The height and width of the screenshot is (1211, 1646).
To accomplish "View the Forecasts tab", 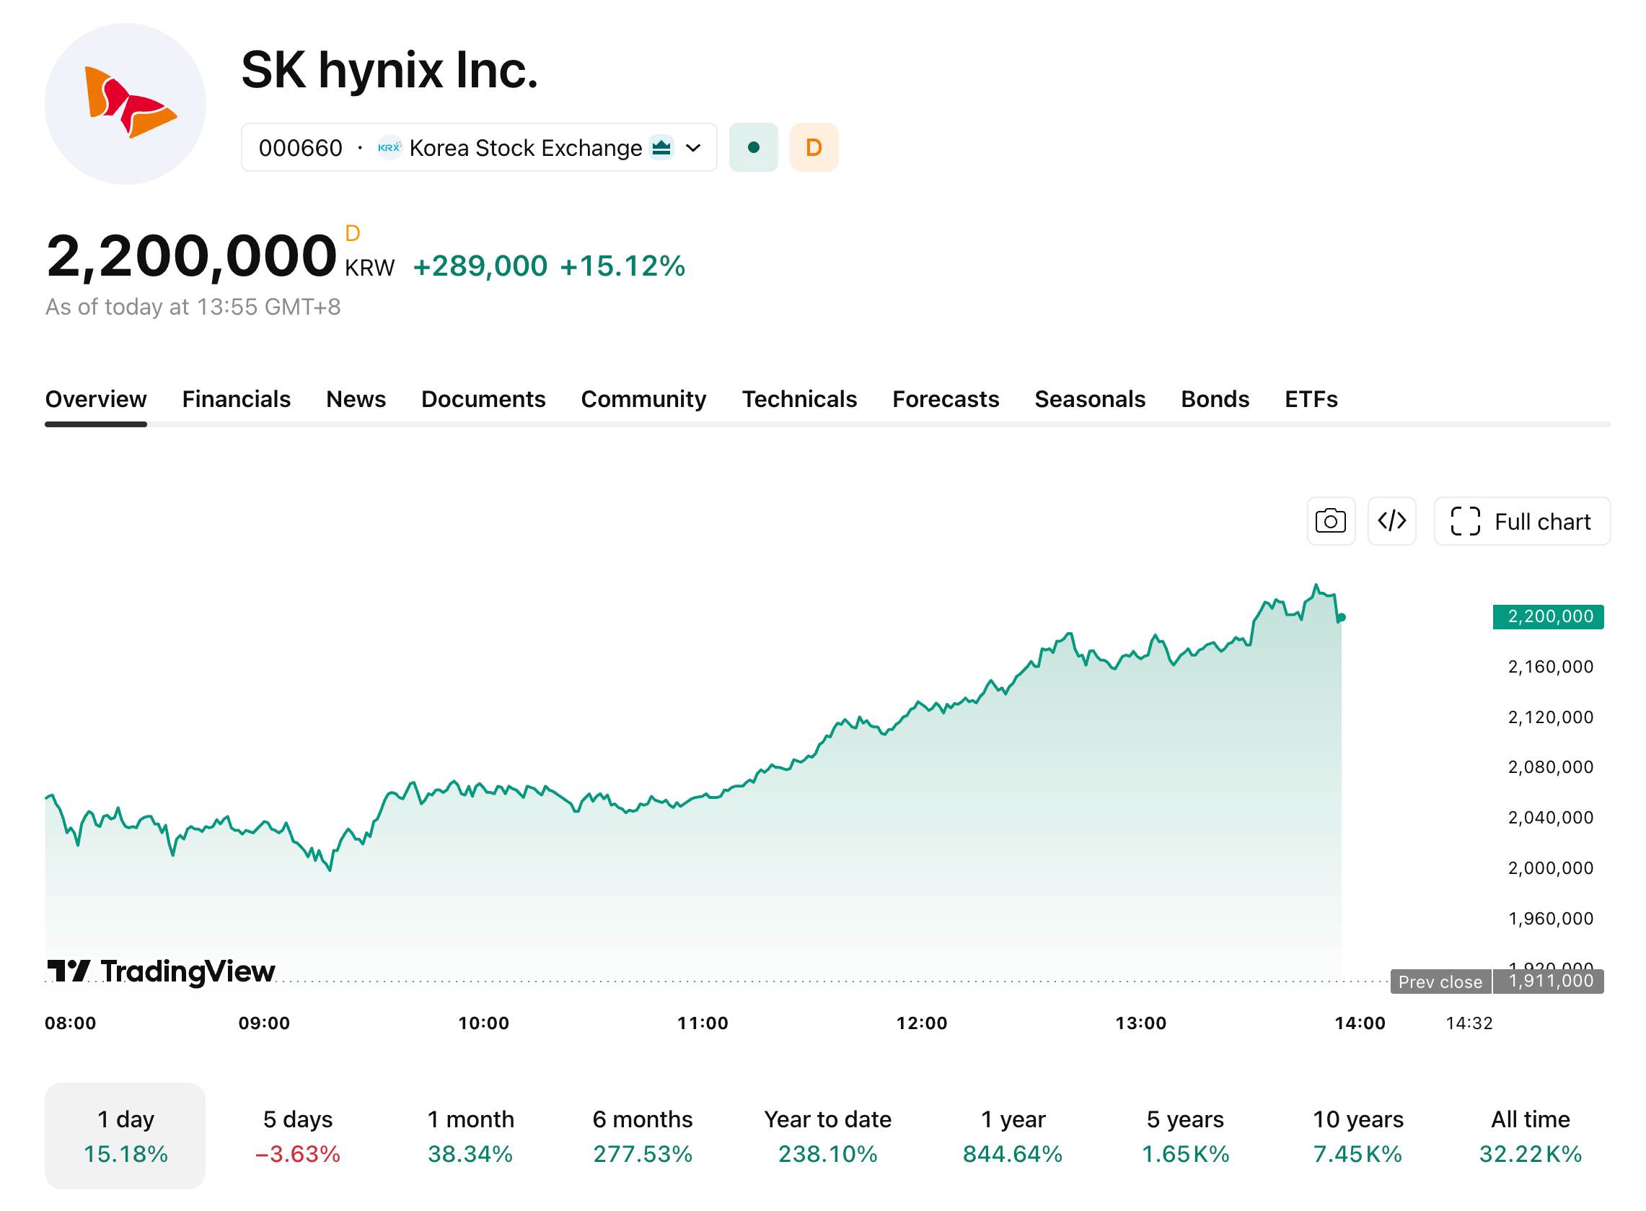I will pyautogui.click(x=946, y=399).
